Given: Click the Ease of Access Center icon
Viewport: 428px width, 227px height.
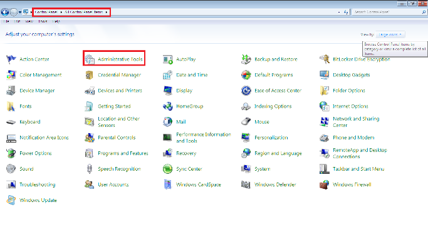Looking at the screenshot, I should tap(246, 91).
